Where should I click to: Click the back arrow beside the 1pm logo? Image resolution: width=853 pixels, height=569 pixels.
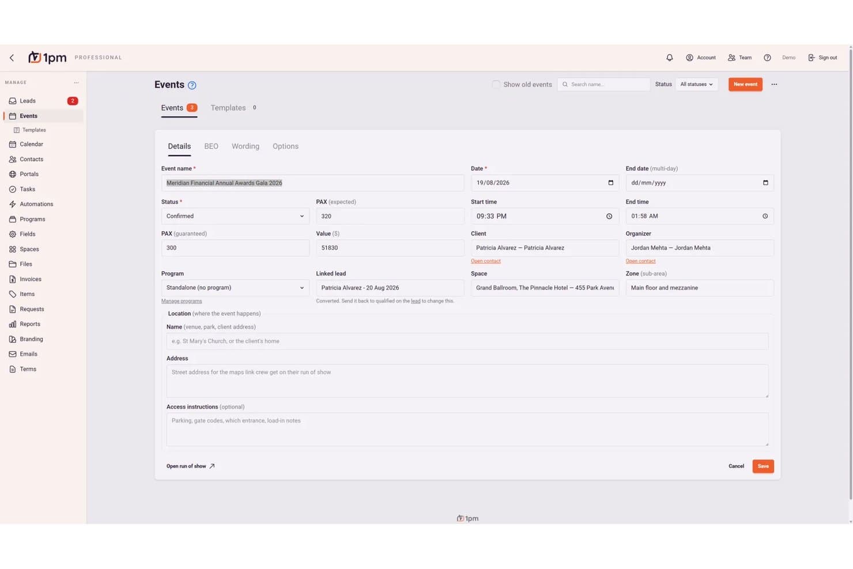tap(12, 58)
